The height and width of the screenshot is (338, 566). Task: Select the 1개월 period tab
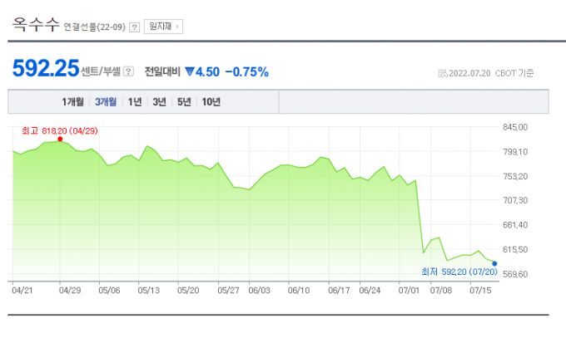point(72,102)
